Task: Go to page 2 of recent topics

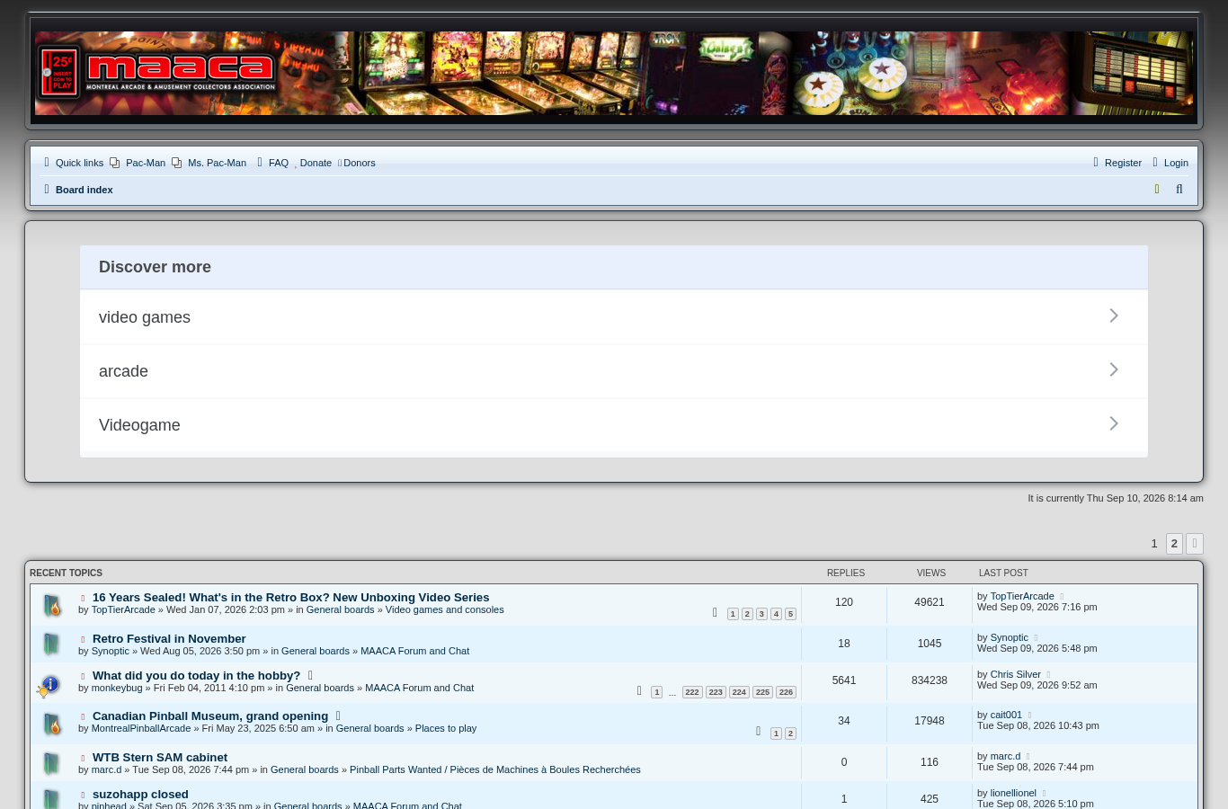Action: tap(1174, 543)
